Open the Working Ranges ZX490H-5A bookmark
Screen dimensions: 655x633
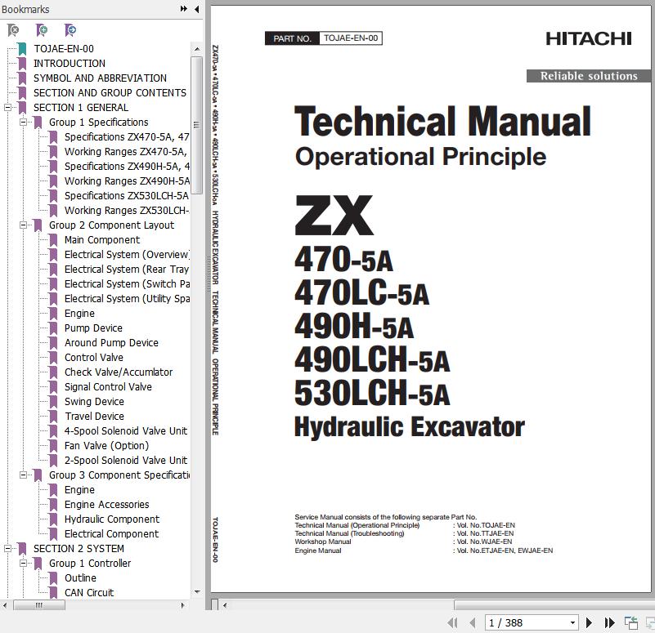click(x=127, y=181)
